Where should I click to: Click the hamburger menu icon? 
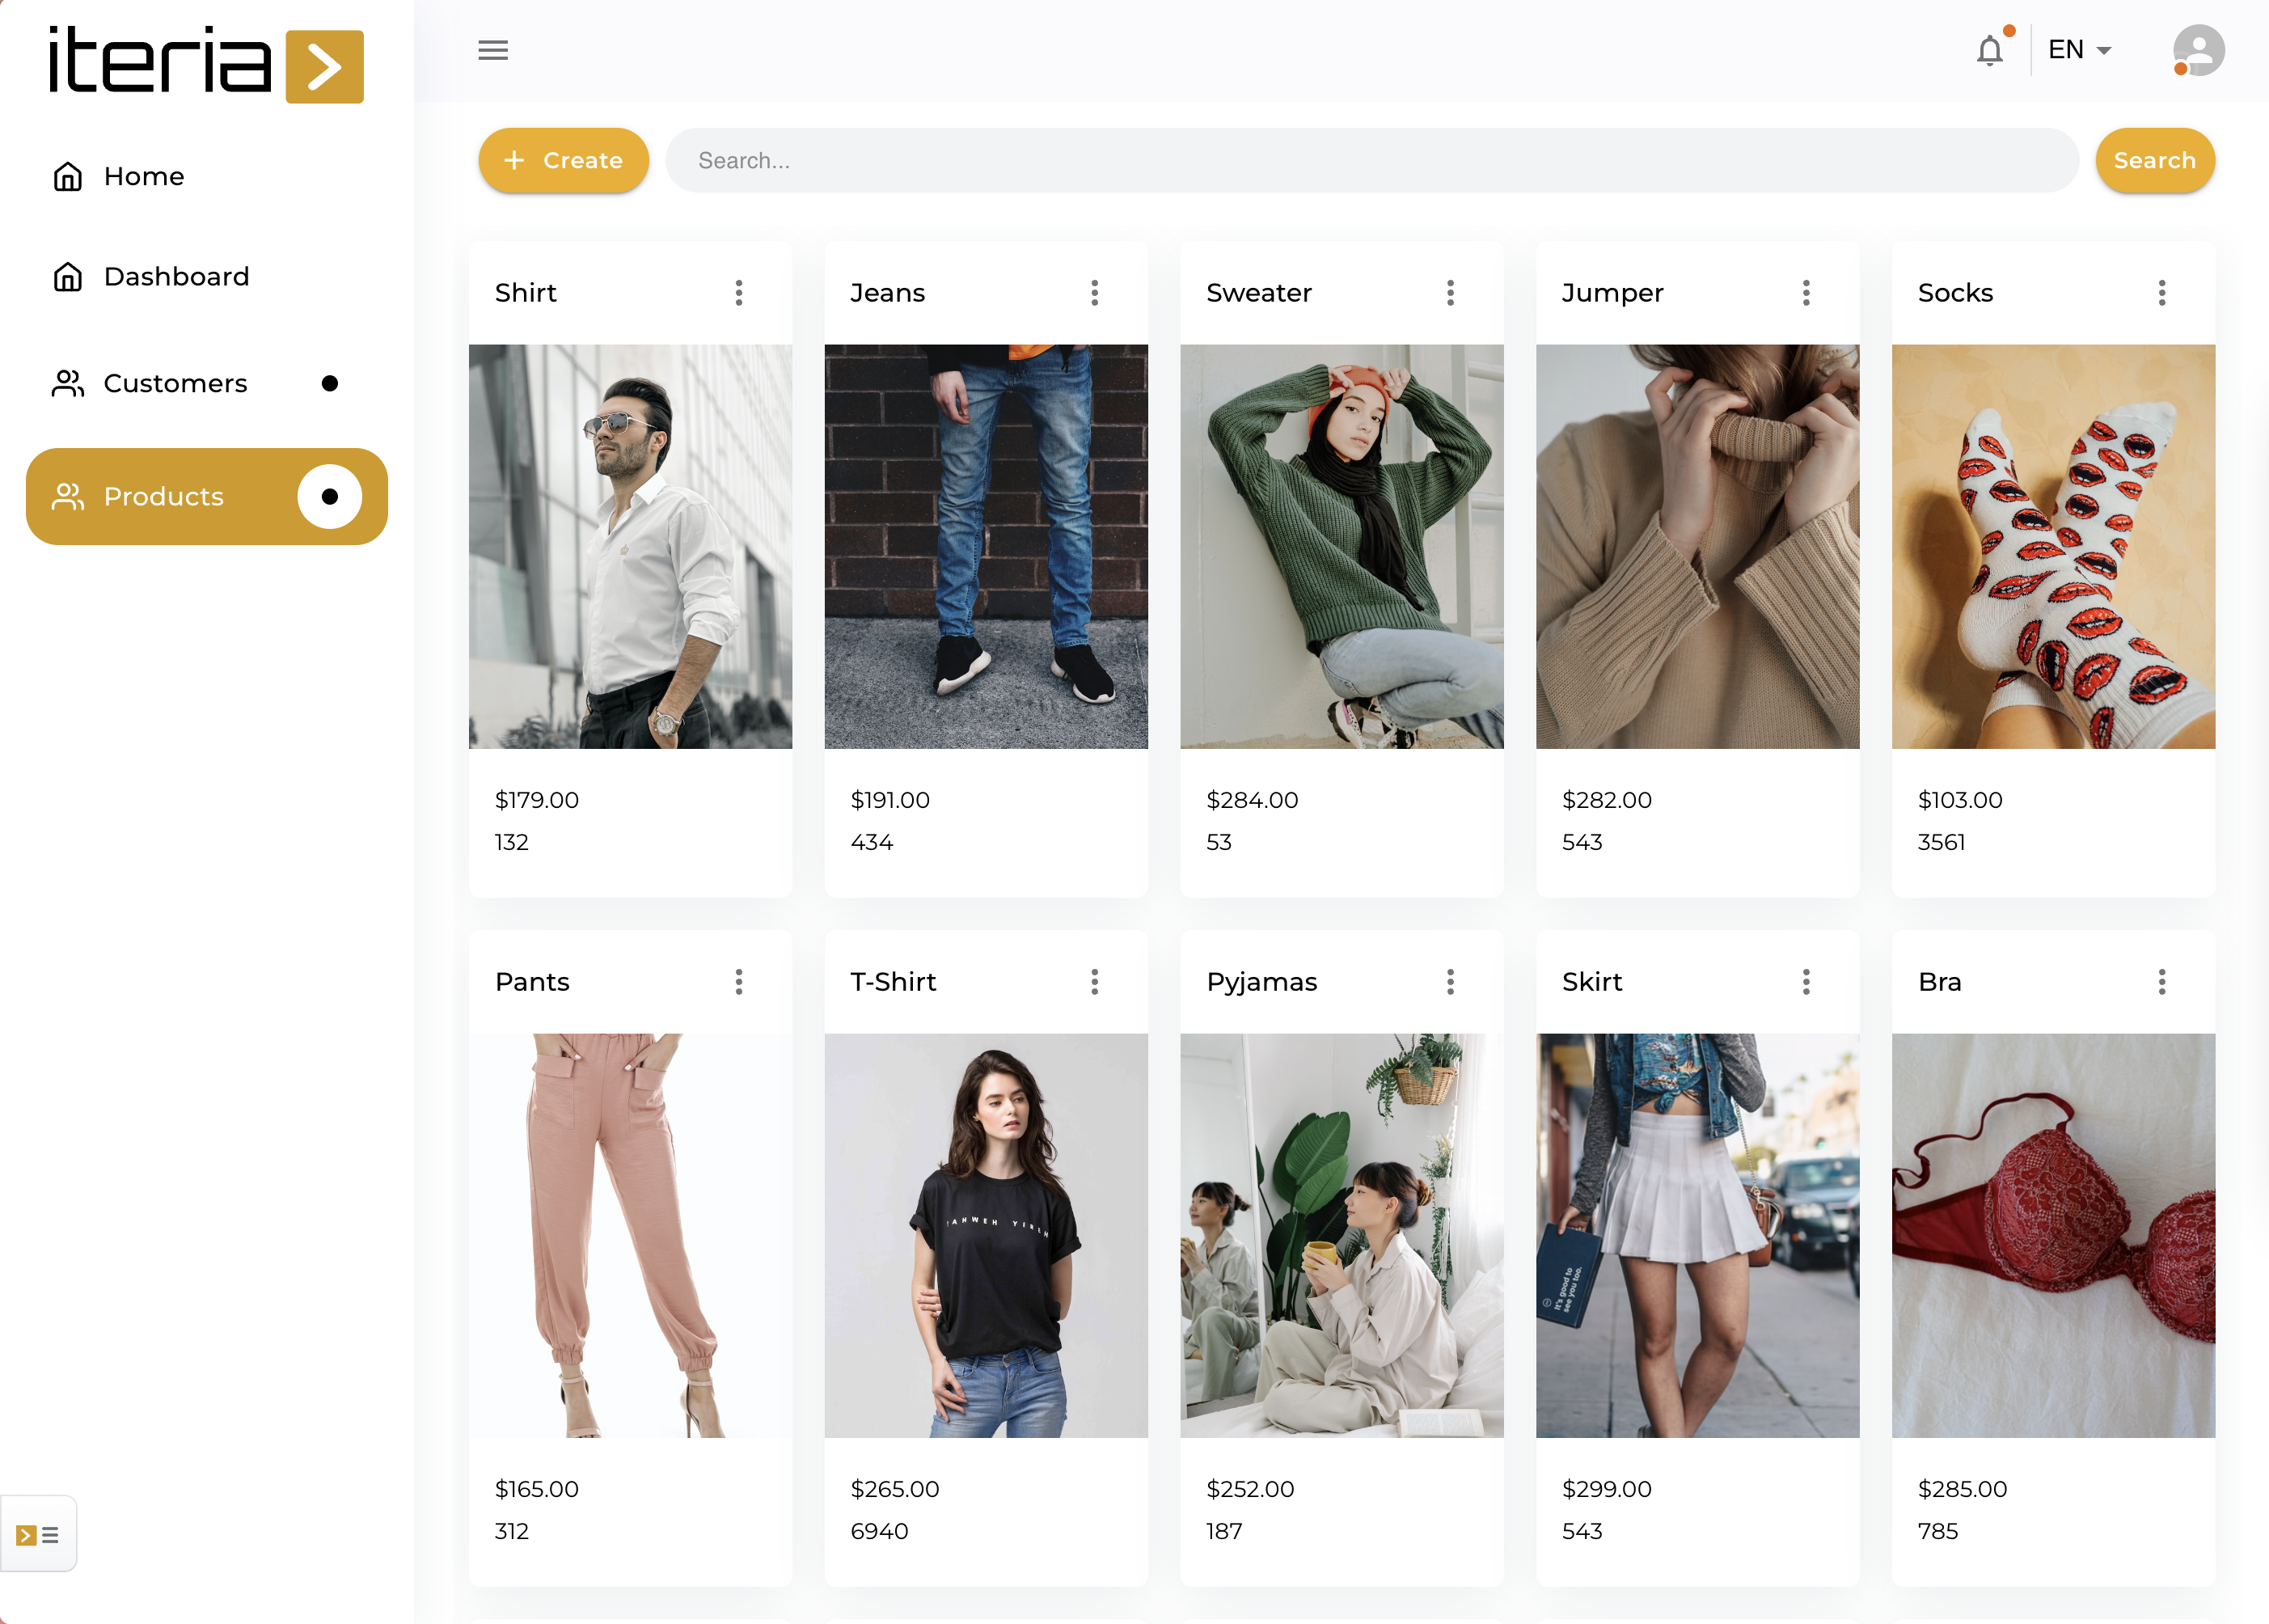(x=492, y=50)
